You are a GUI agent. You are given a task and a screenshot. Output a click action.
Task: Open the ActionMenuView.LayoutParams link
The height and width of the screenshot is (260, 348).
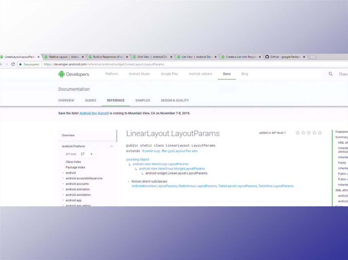(x=155, y=186)
